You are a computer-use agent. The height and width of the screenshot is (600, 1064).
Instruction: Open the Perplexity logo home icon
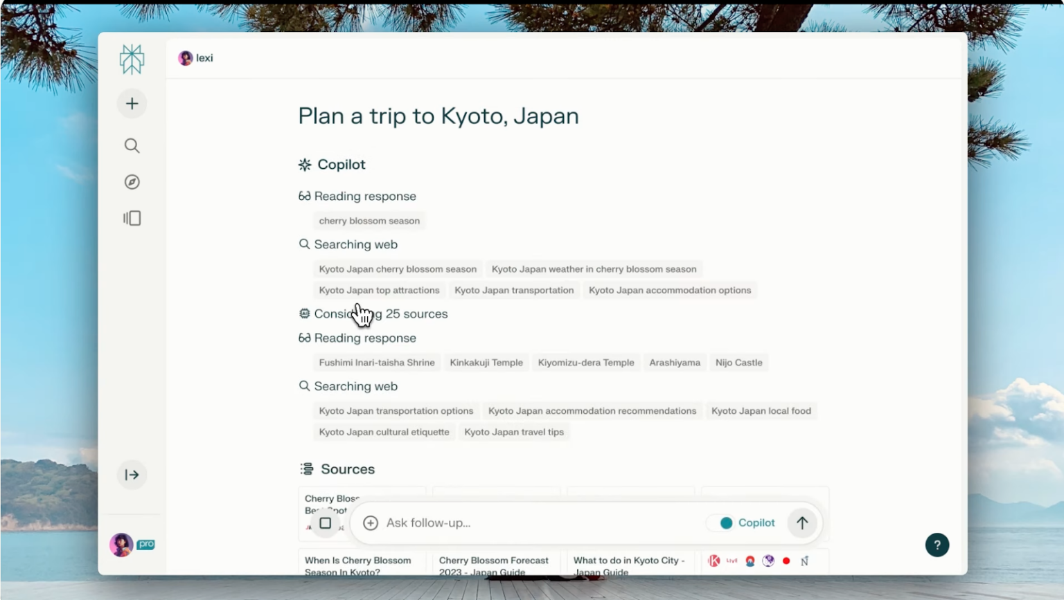pyautogui.click(x=132, y=60)
